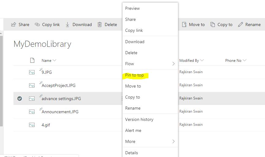Screen dimensions: 265x157
Task: Click the Rename toolbar label
Action: [253, 24]
